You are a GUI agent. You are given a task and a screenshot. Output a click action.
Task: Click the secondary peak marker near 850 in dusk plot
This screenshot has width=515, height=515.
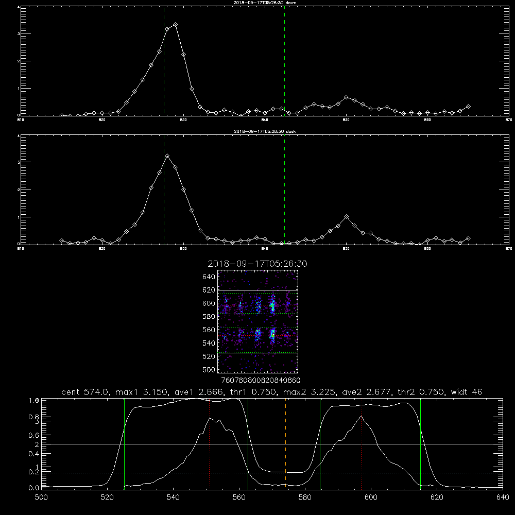346,217
